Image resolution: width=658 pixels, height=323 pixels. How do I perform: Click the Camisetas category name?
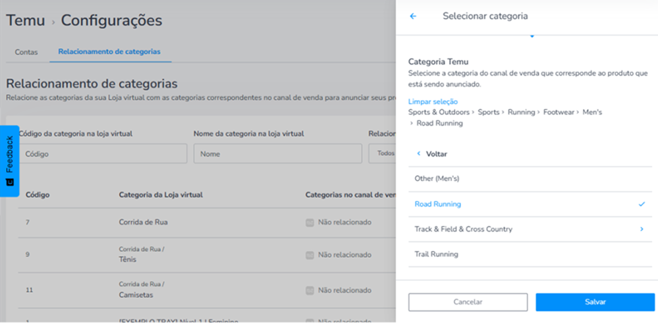[x=136, y=295]
